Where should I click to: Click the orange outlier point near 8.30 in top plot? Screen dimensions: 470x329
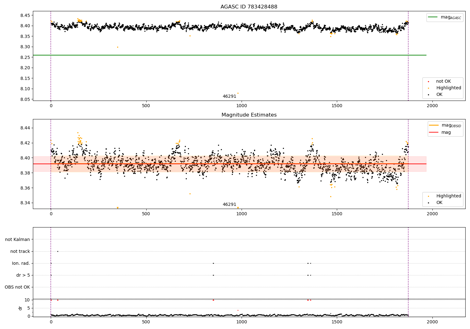point(118,47)
